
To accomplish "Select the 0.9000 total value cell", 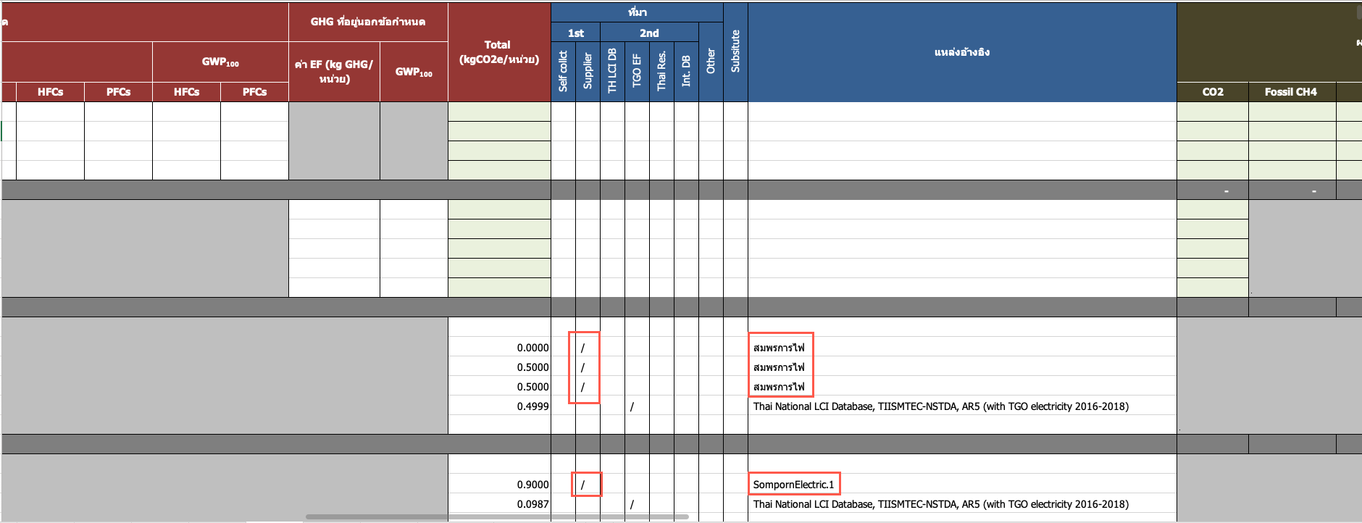I will point(500,485).
